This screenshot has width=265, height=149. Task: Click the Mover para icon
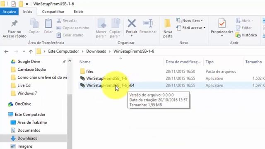(102, 23)
